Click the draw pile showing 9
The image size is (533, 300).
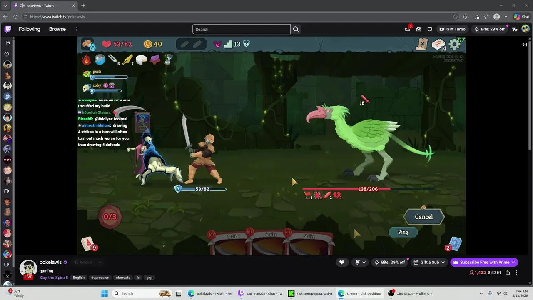tap(89, 244)
